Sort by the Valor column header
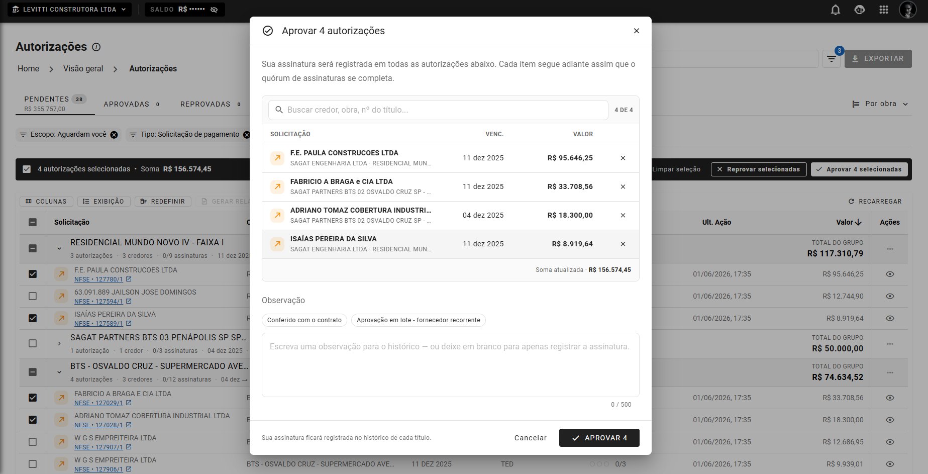The height and width of the screenshot is (474, 928). tap(849, 222)
